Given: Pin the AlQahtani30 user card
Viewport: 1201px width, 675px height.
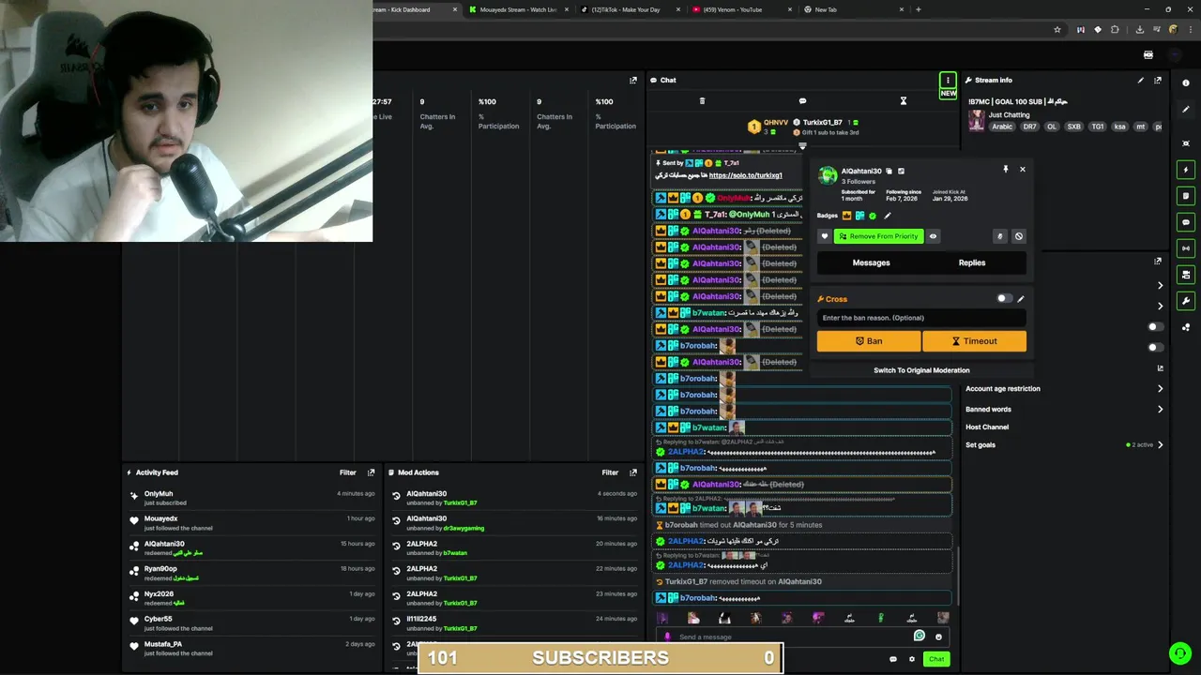Looking at the screenshot, I should (1005, 170).
